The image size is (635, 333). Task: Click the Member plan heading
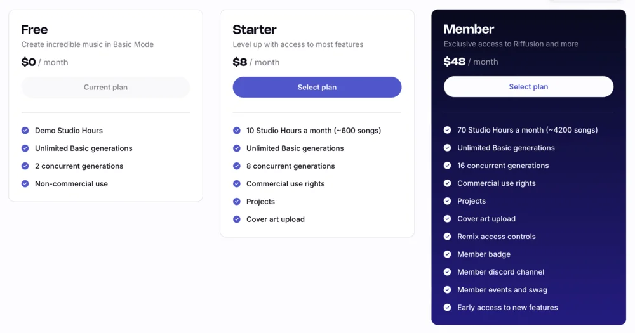pyautogui.click(x=469, y=29)
